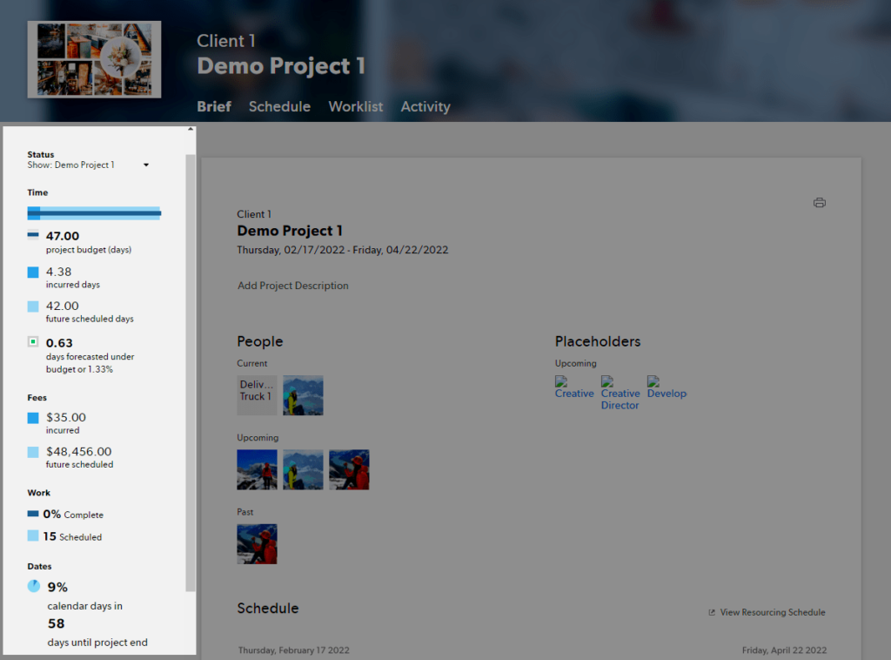891x660 pixels.
Task: Click the project budget dark-blue legend swatch
Action: pyautogui.click(x=33, y=234)
